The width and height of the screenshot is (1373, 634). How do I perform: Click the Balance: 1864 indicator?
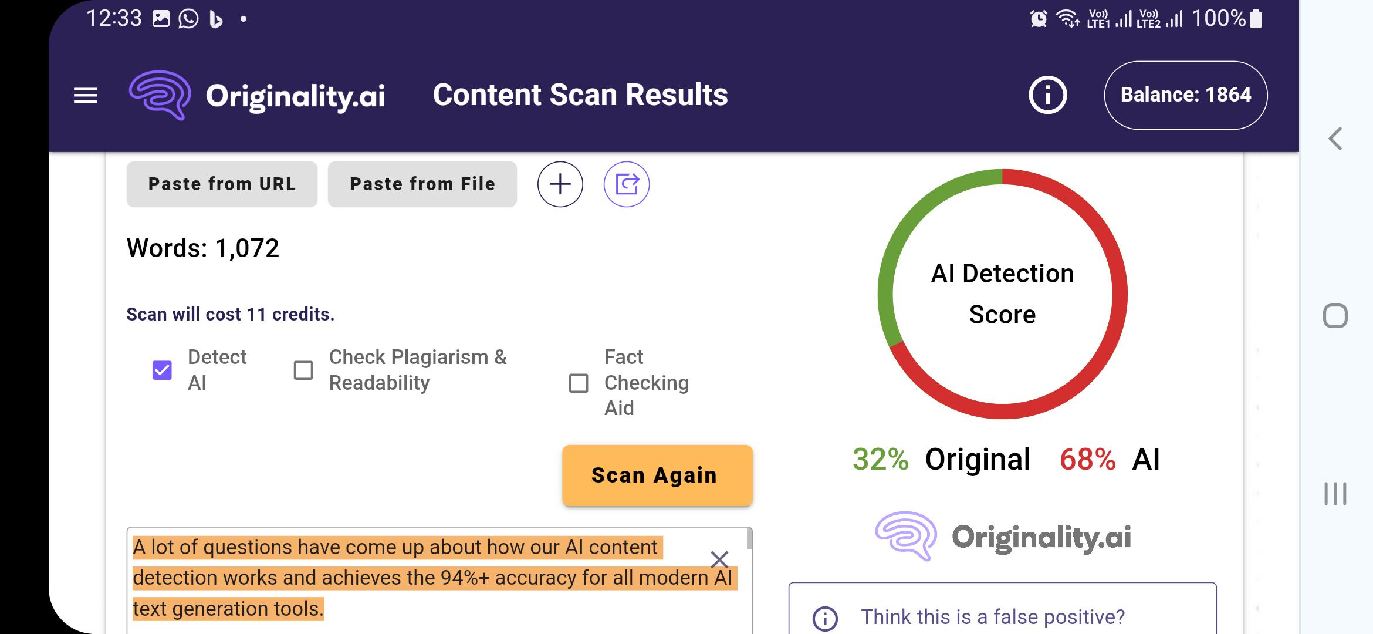[1185, 95]
